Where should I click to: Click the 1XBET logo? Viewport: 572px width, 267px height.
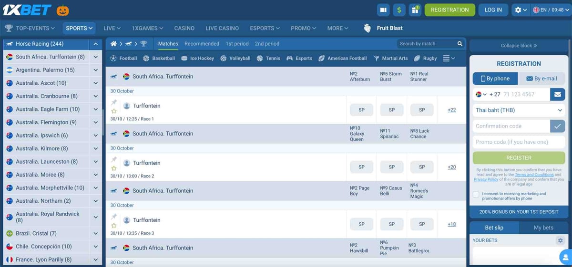coord(27,10)
